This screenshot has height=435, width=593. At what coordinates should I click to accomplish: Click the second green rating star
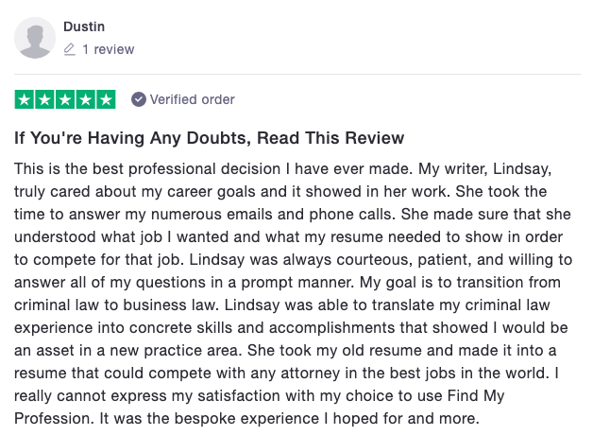(44, 99)
